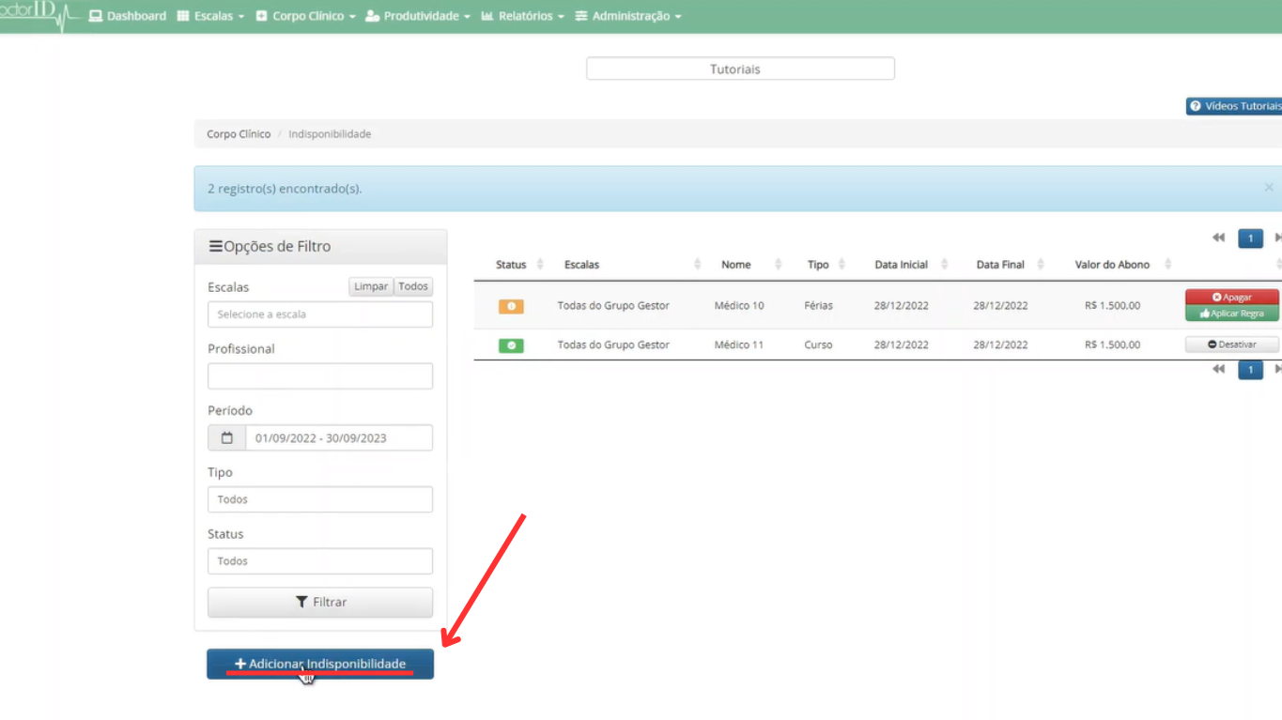Go to first page using top rewind icon
Image resolution: width=1282 pixels, height=720 pixels.
pyautogui.click(x=1218, y=238)
